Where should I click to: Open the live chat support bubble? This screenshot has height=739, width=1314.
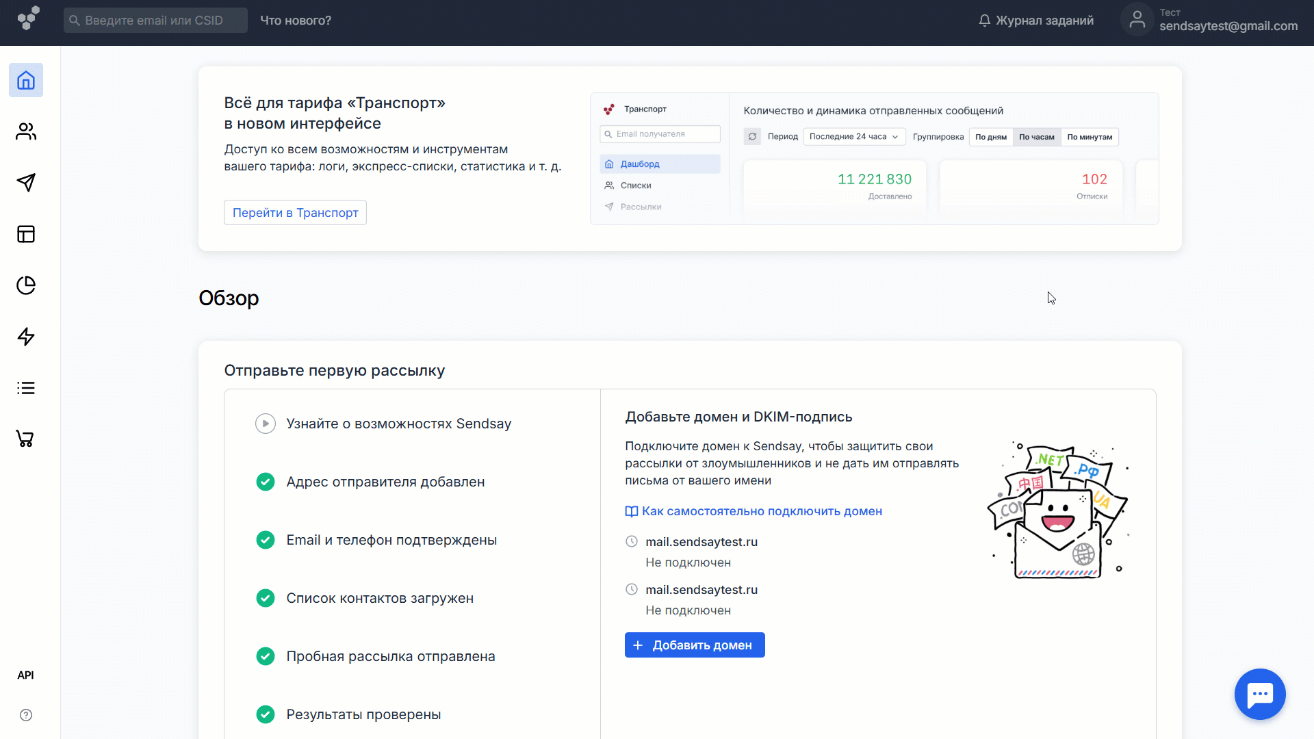click(1259, 694)
